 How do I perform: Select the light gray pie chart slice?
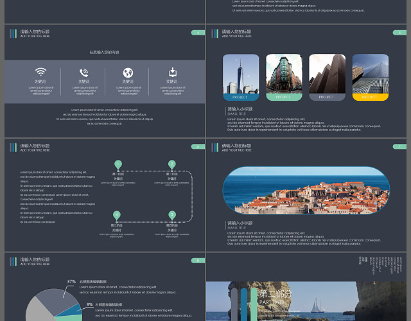click(x=38, y=311)
